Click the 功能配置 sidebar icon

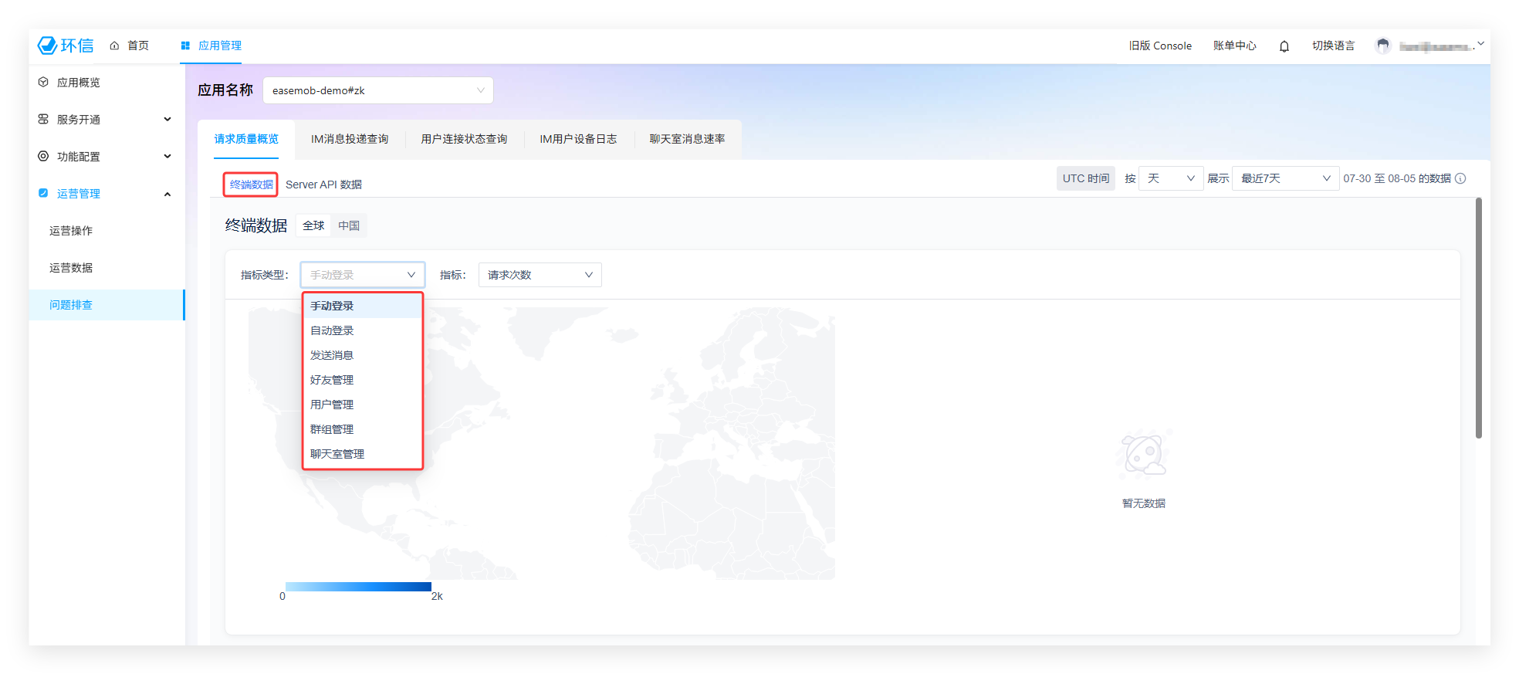pos(43,157)
